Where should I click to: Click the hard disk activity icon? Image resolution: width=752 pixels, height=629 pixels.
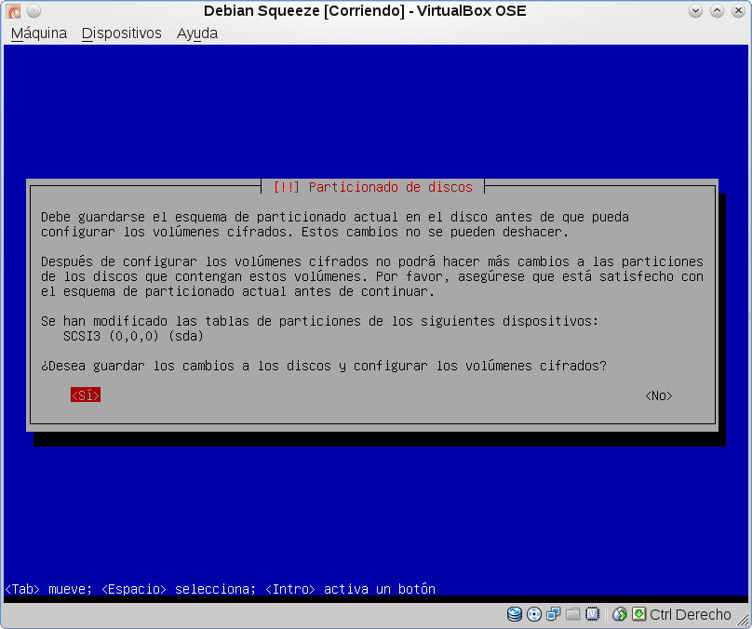pos(515,614)
